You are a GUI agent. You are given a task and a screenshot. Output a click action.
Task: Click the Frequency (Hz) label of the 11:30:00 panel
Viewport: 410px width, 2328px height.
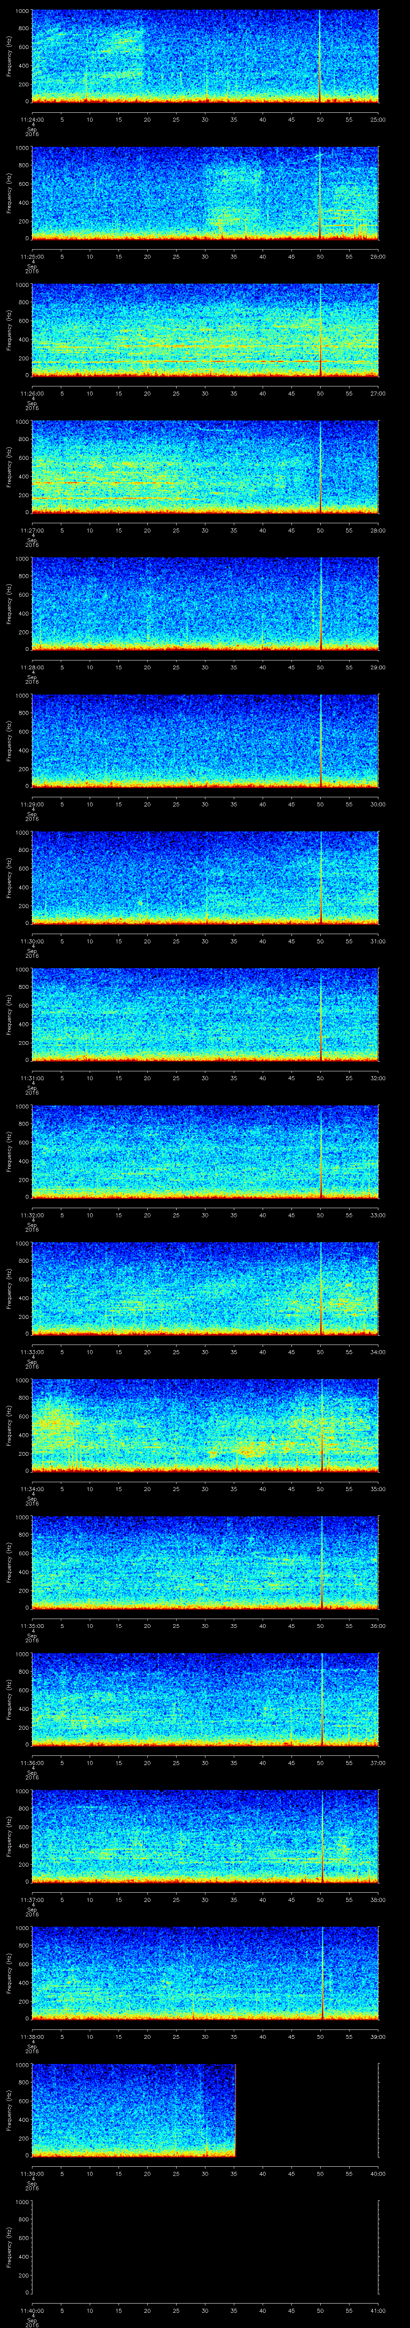(x=9, y=877)
